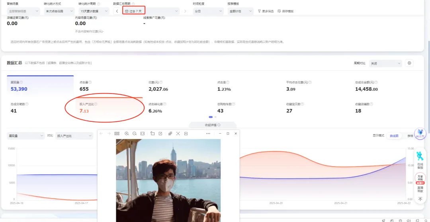Click the back-to-top arrow in the side panel
This screenshot has height=222, width=430.
click(x=420, y=199)
